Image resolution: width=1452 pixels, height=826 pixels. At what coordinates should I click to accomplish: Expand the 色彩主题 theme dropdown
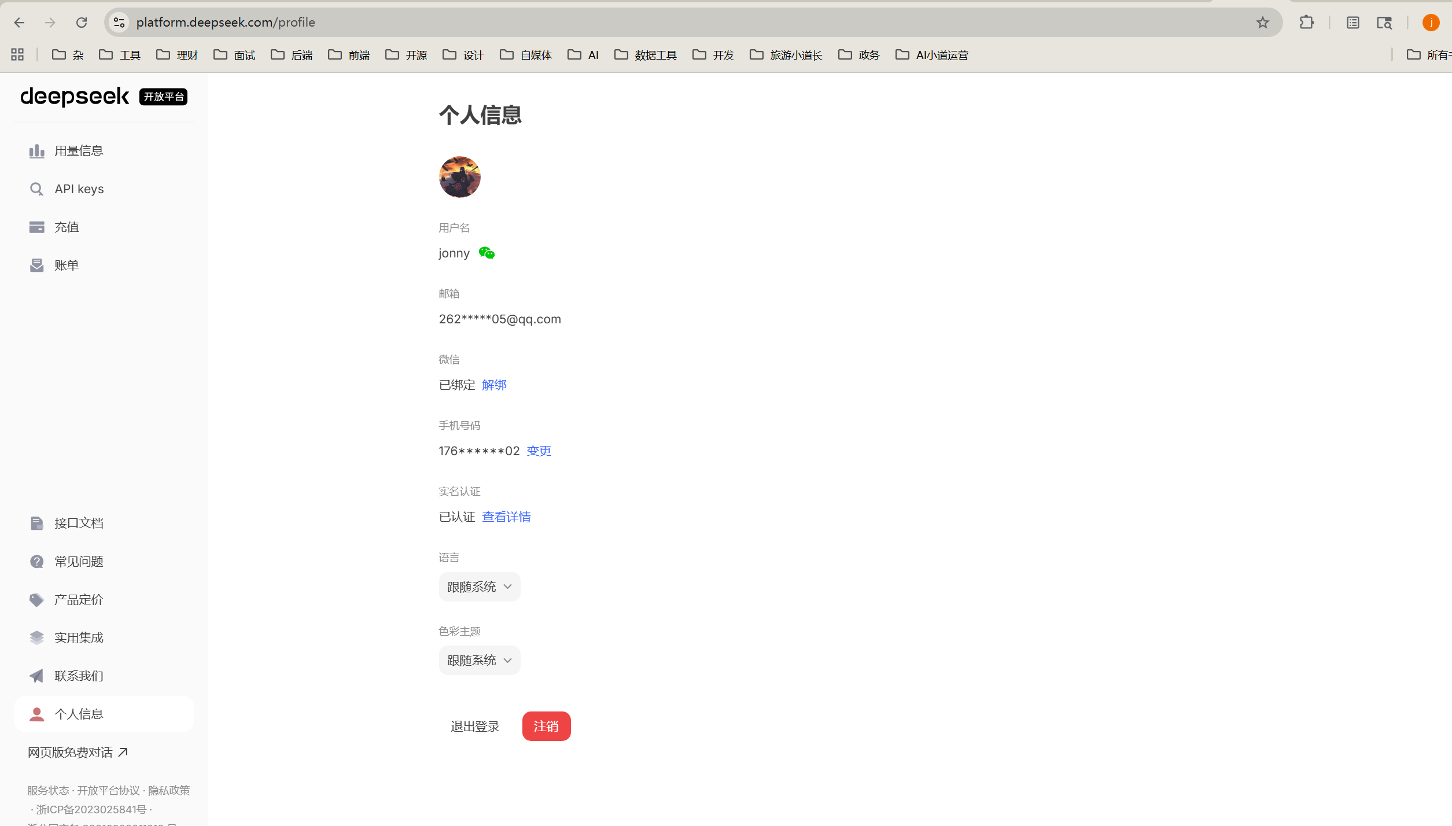coord(479,660)
